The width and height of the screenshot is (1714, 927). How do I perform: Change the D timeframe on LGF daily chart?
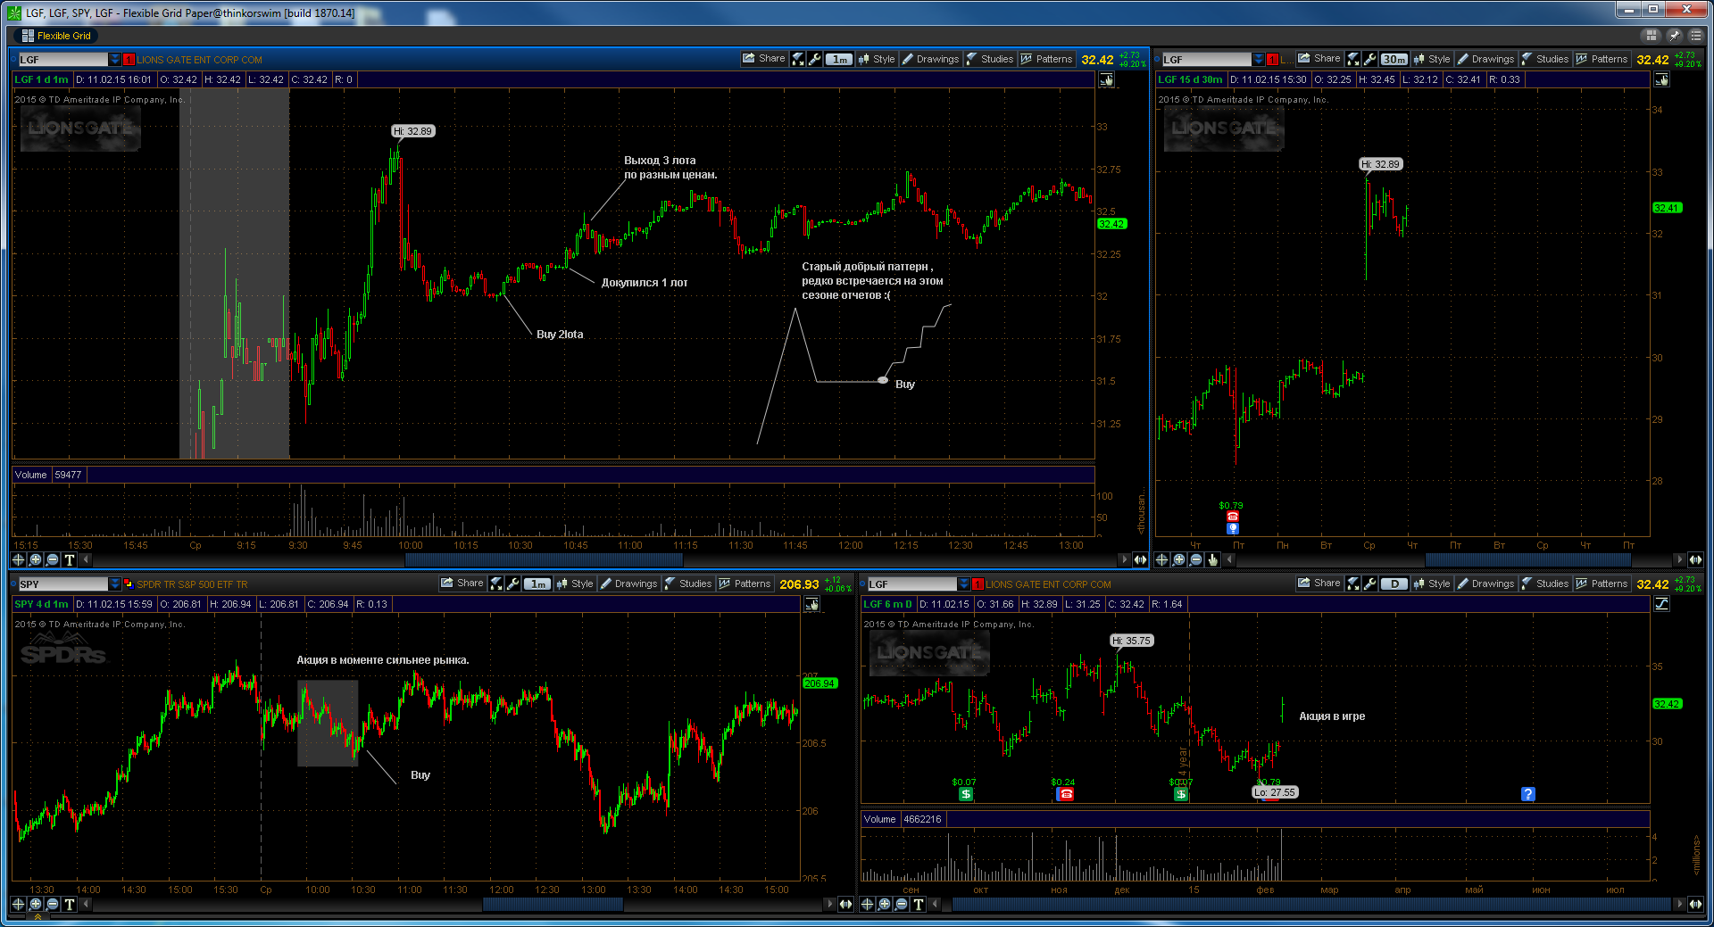pos(1394,584)
